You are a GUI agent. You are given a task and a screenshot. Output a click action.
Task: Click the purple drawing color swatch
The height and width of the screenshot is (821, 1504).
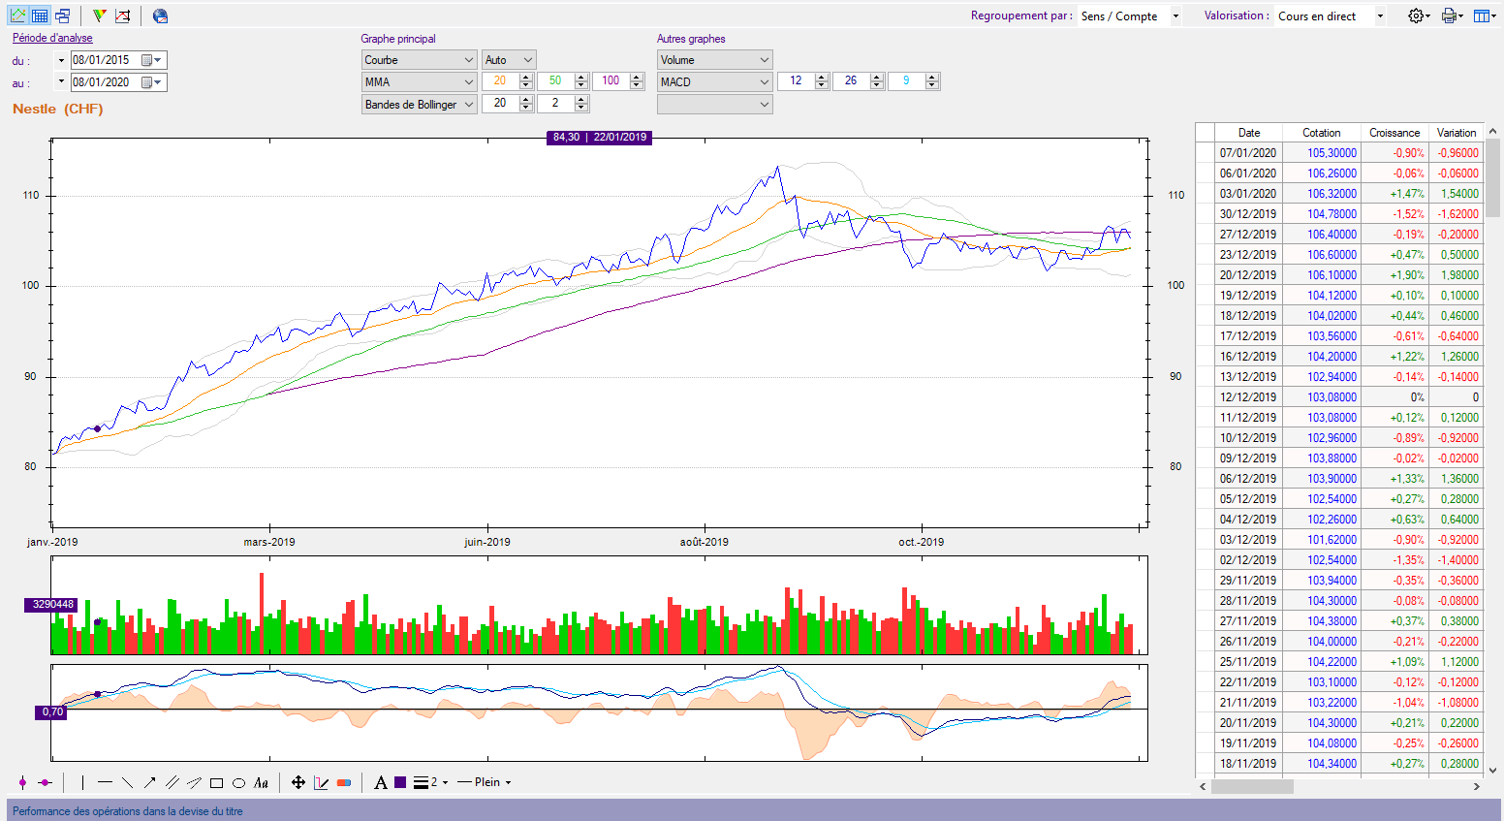(x=400, y=782)
